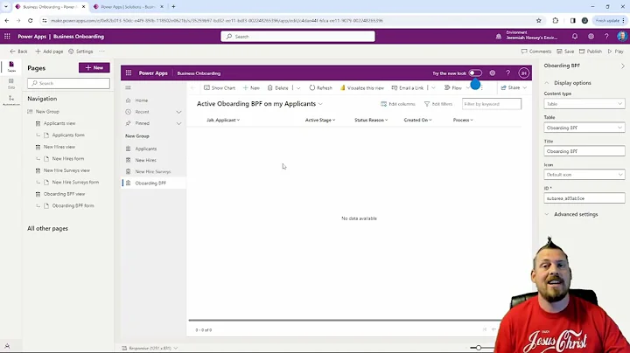Switch to the Power Apps Solutions browser tab
The height and width of the screenshot is (353, 630).
(x=128, y=7)
